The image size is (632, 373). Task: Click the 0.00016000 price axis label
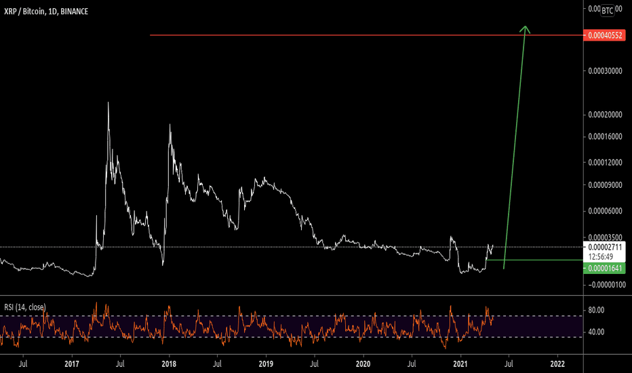(x=605, y=137)
